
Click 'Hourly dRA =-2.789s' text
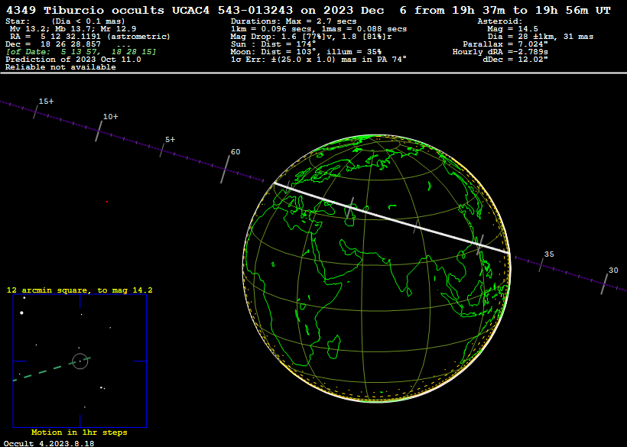(500, 52)
